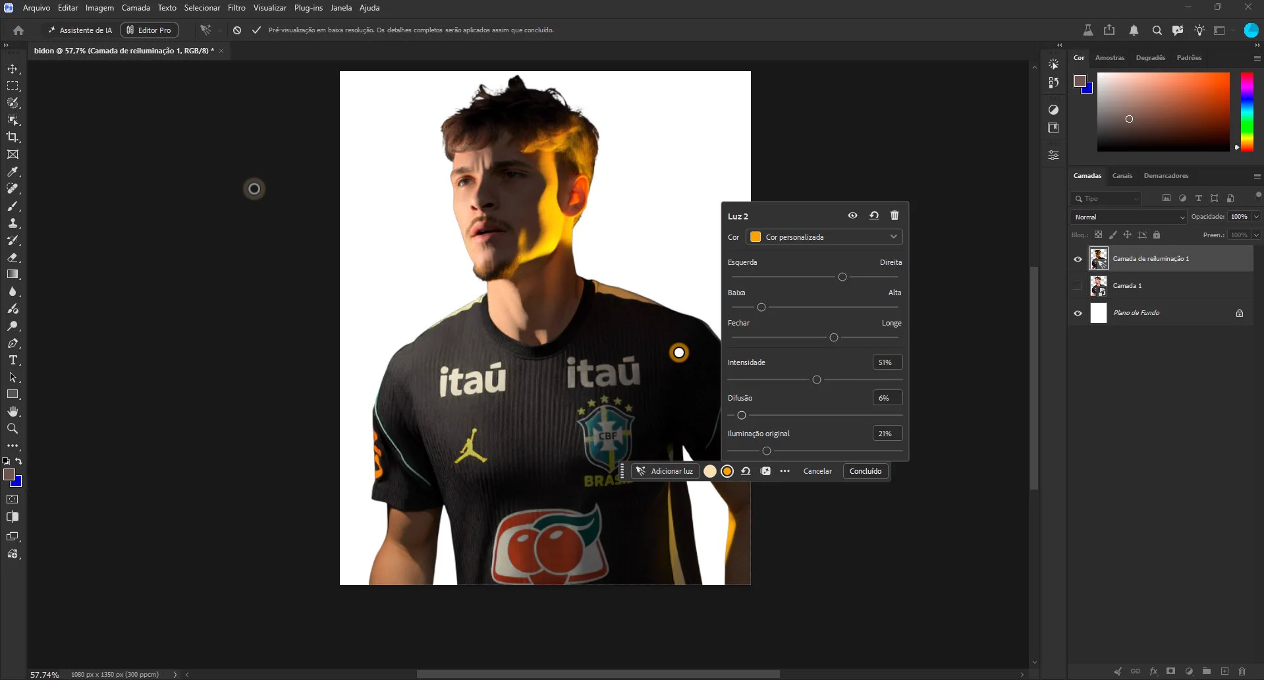Expand the Opacidade value dropdown
Screen dimensions: 1264x680
(1256, 217)
